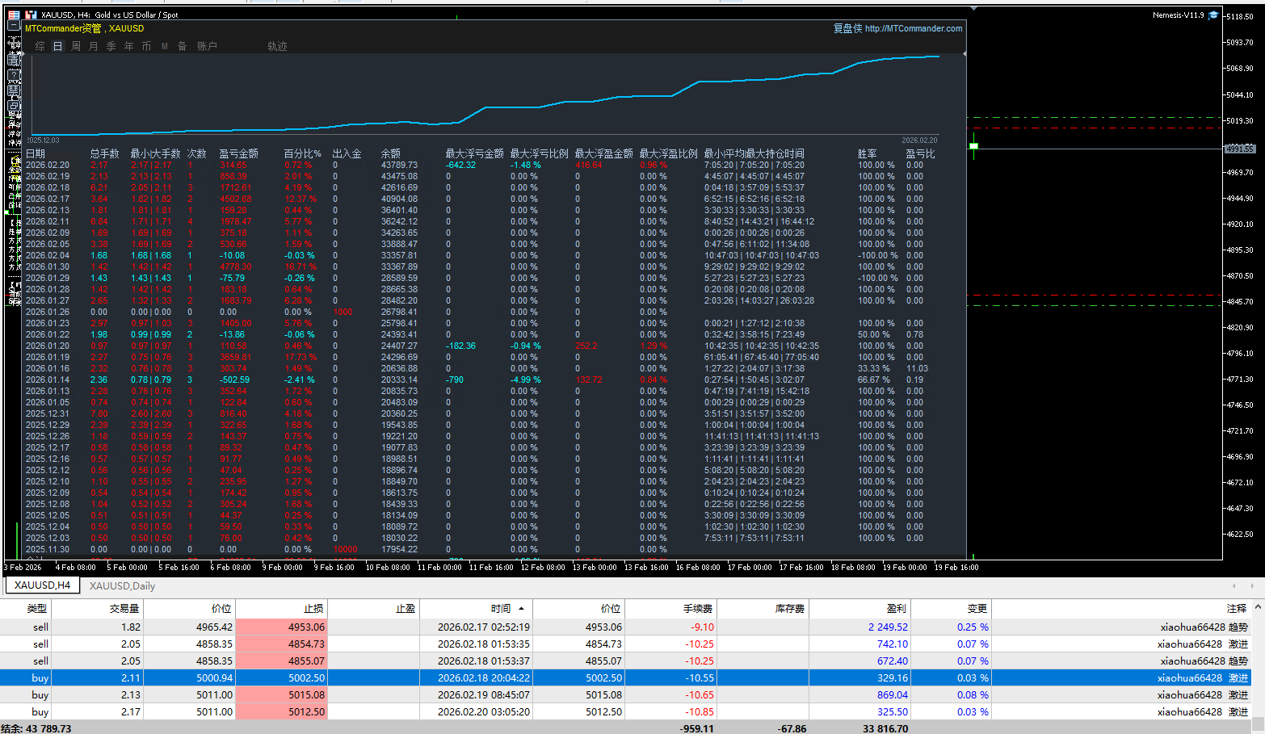The width and height of the screenshot is (1265, 734).
Task: Switch statistics to monthly view (月)
Action: 94,47
